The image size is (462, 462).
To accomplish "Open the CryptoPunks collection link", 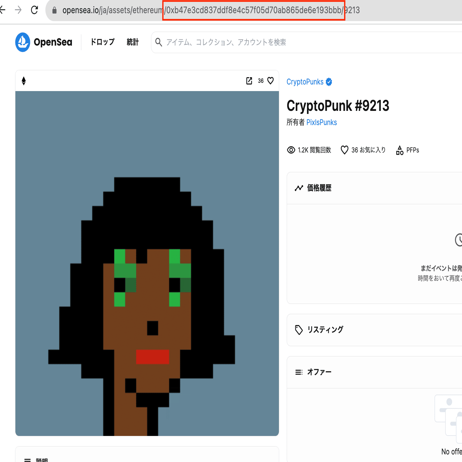I will click(x=305, y=82).
